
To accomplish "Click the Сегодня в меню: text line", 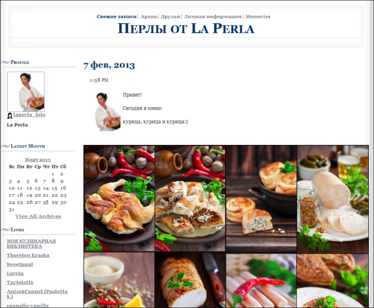I will (143, 108).
